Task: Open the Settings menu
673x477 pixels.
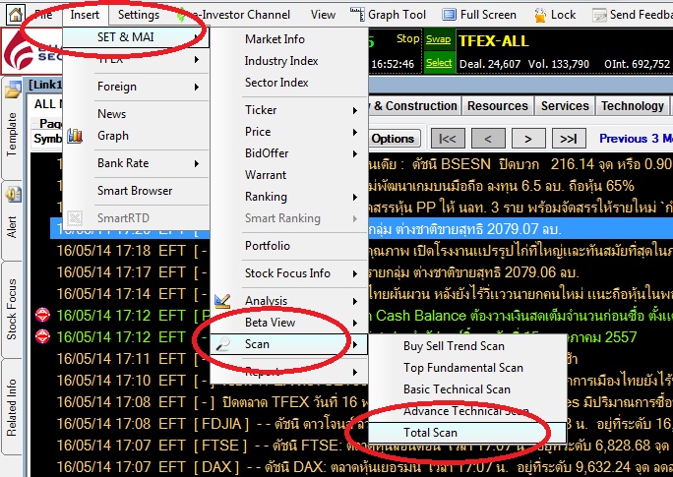Action: 138,15
